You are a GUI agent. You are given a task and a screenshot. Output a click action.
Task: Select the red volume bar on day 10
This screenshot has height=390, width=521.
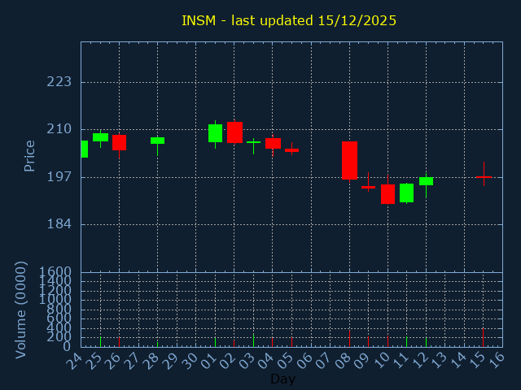[x=387, y=341]
